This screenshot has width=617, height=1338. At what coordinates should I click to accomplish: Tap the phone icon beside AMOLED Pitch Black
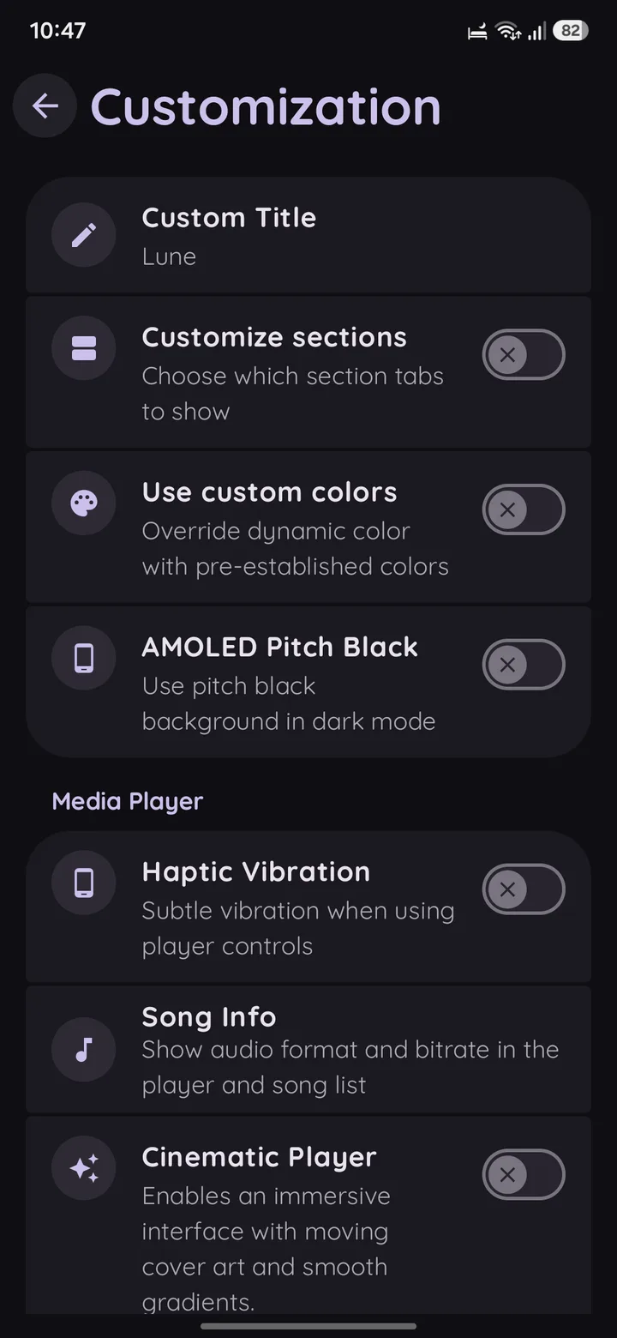click(x=84, y=658)
